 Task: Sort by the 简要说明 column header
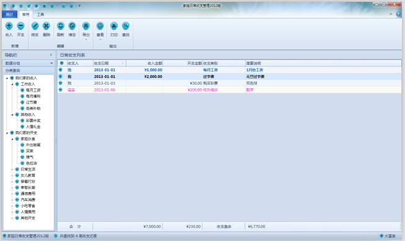[x=323, y=63]
